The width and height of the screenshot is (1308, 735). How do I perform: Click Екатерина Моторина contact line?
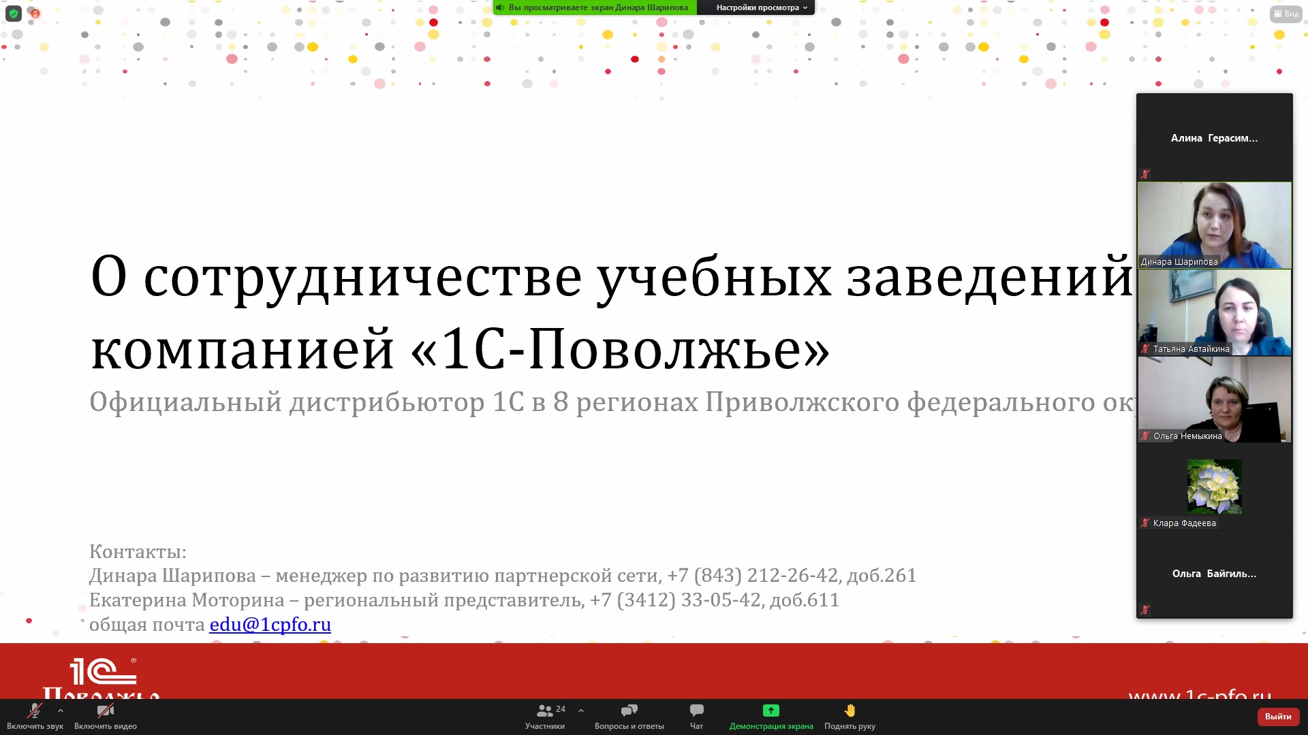click(x=464, y=600)
